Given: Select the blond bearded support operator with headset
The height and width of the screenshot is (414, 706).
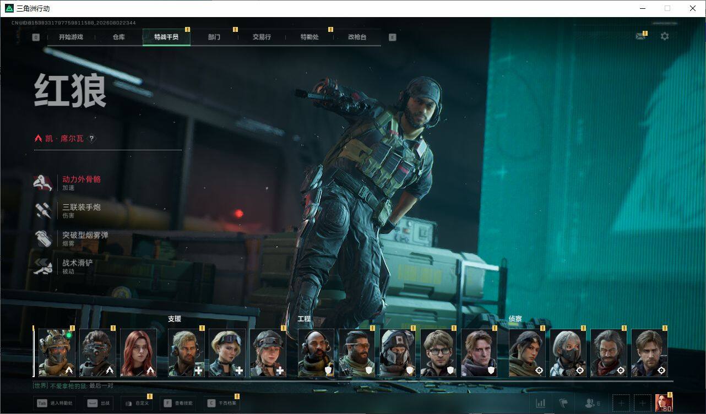Looking at the screenshot, I should 186,353.
